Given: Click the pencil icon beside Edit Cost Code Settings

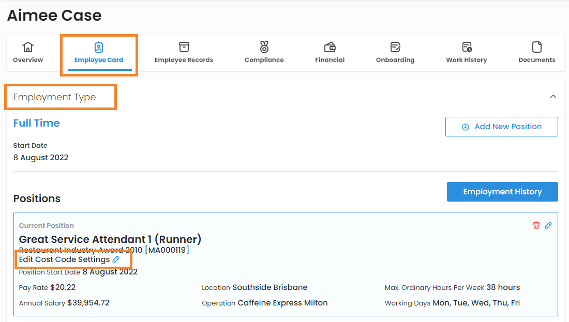Looking at the screenshot, I should pos(116,259).
